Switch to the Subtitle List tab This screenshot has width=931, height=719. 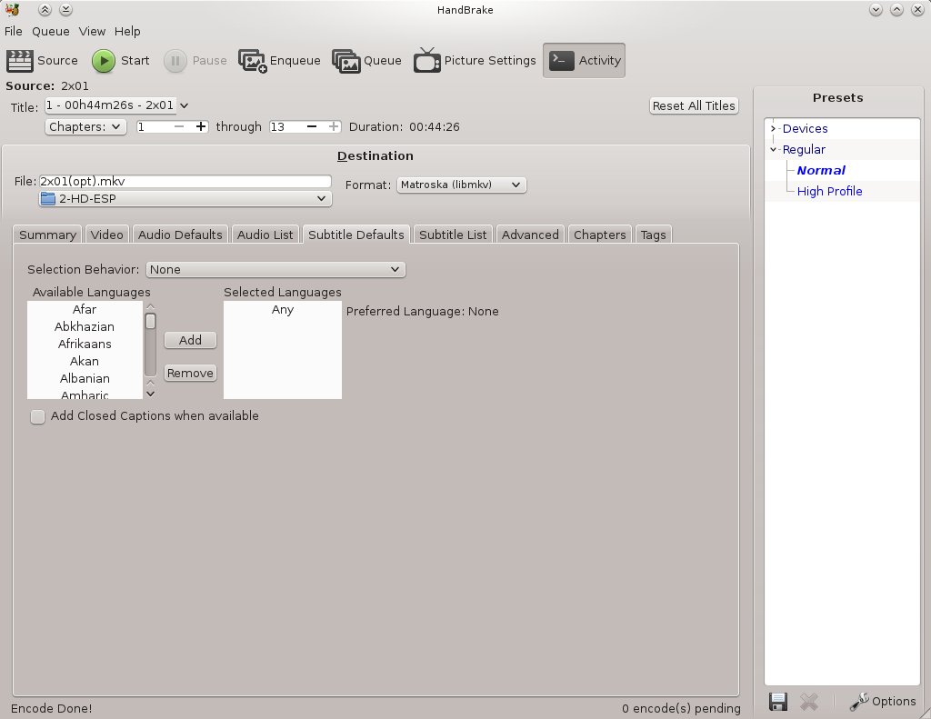pyautogui.click(x=453, y=235)
